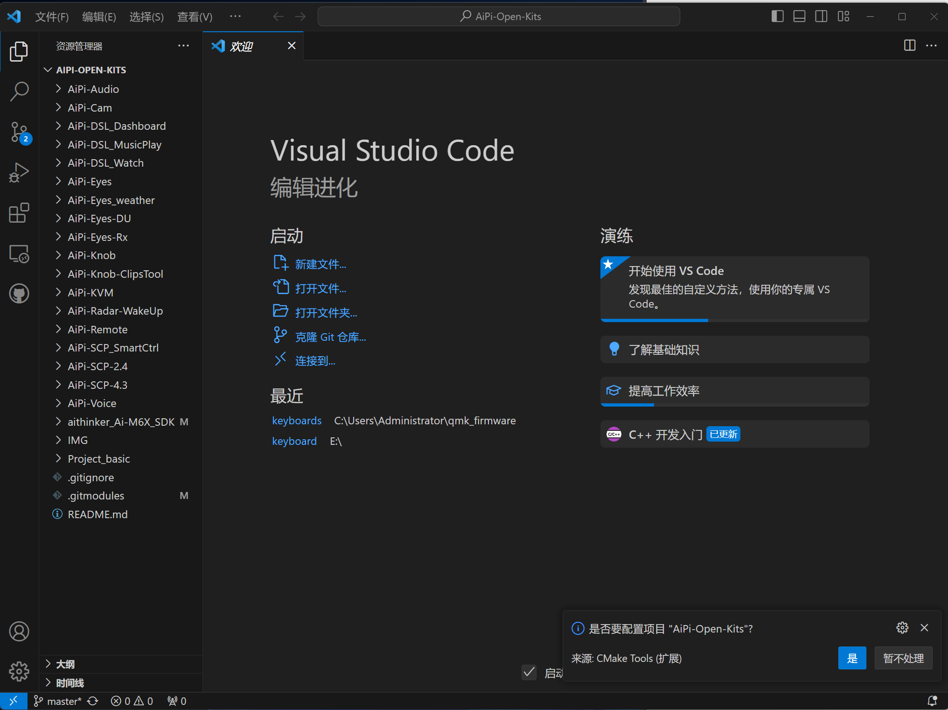Split the editor right
948x710 pixels.
tap(910, 45)
